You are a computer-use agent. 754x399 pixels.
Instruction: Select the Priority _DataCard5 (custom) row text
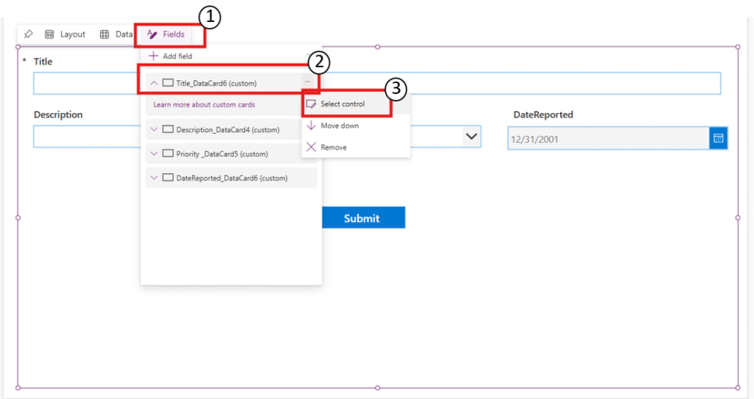click(x=222, y=154)
